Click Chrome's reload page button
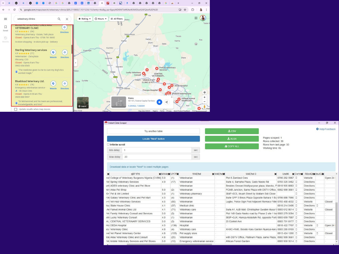339x254 pixels. [x=14, y=10]
